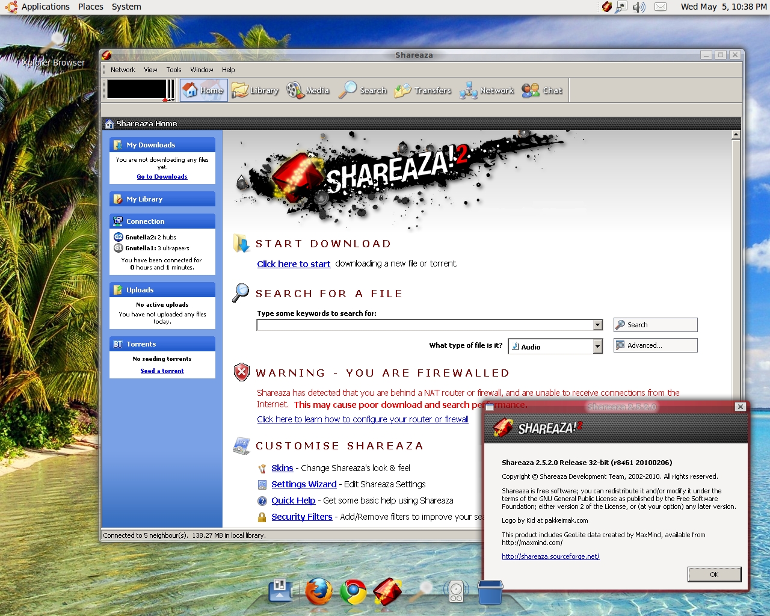Click the search keywords text field
This screenshot has width=770, height=616.
coord(425,325)
